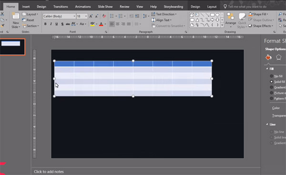
Task: Select the down arrow shape
Action: pyautogui.click(x=217, y=20)
